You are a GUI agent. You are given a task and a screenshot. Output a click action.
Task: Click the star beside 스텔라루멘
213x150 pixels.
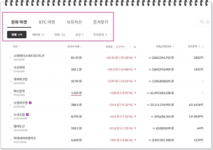pos(10,105)
